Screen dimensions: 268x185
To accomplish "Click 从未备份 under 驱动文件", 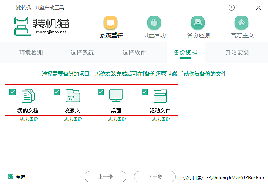I will click(161, 119).
